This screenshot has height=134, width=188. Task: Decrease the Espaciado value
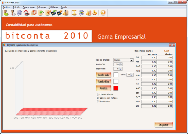(x=121, y=70)
